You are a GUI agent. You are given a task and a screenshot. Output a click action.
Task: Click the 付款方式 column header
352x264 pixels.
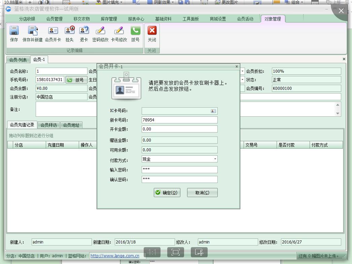point(326,145)
